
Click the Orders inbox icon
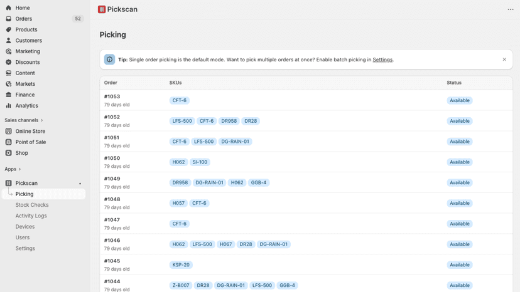coord(9,19)
